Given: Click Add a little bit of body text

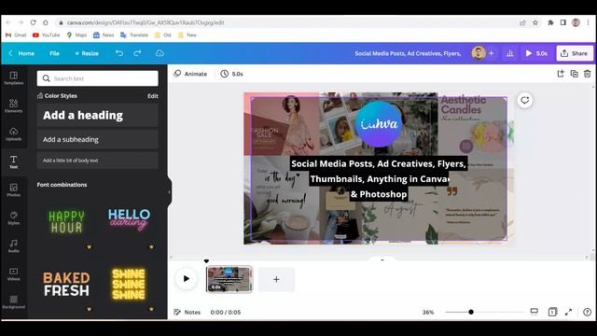Looking at the screenshot, I should (x=98, y=161).
